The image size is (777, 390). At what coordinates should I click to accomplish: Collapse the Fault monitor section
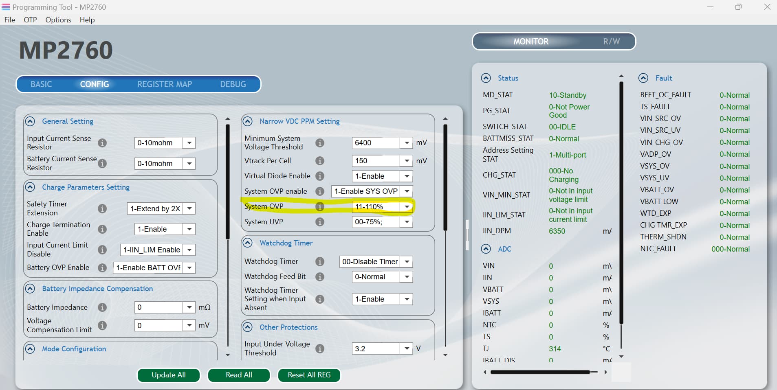coord(643,78)
